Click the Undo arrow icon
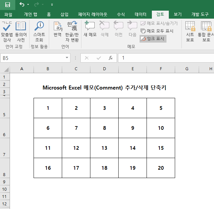This screenshot has height=209, width=214. 22,5
